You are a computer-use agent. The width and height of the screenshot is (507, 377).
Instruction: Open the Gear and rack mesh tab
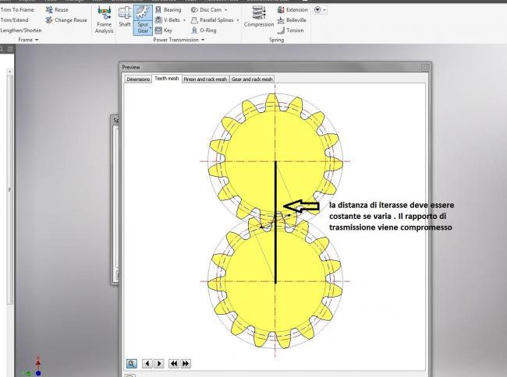click(252, 79)
